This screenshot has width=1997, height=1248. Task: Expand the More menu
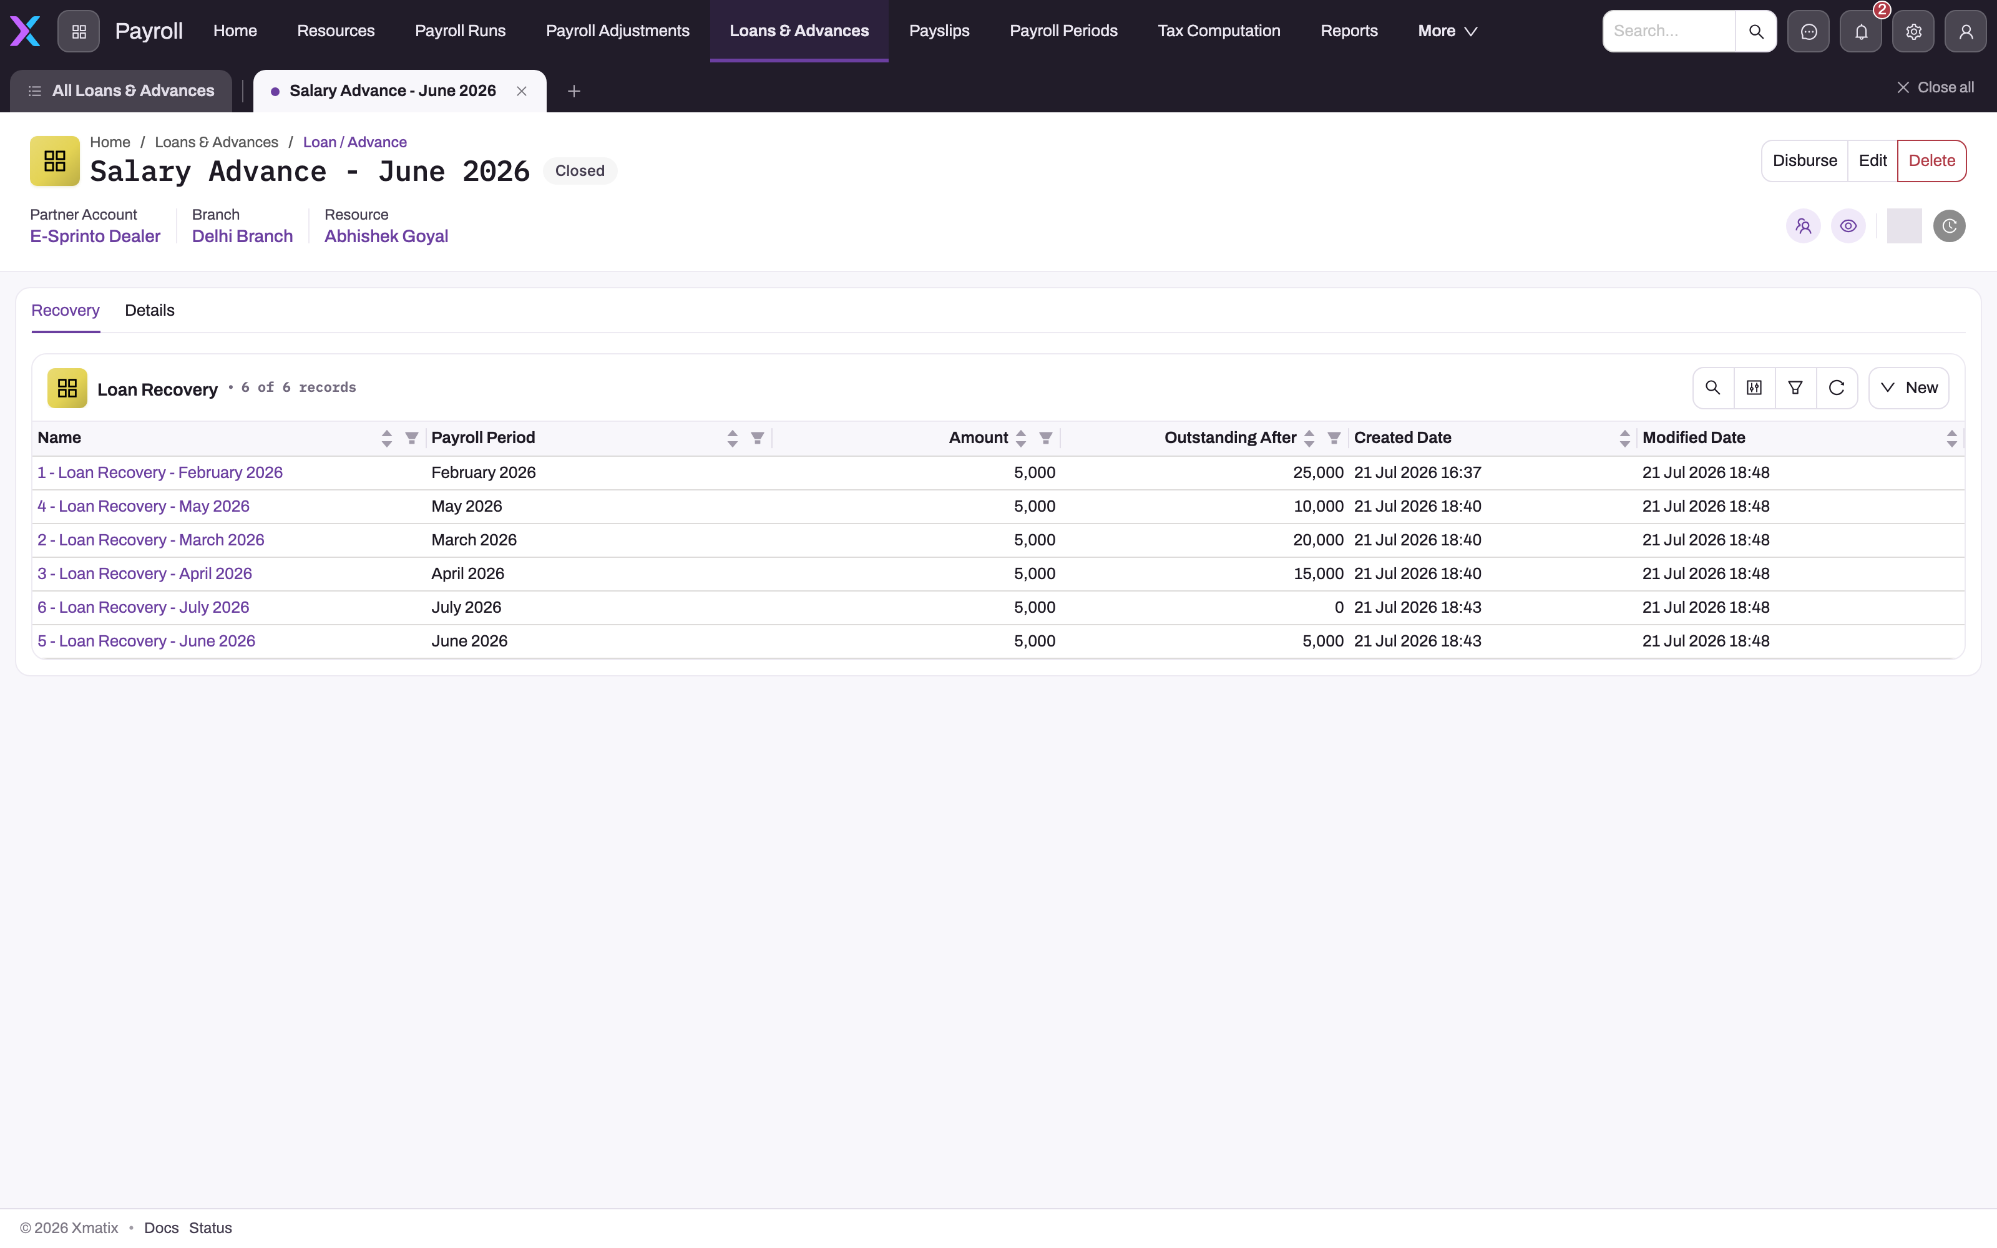pyautogui.click(x=1447, y=31)
